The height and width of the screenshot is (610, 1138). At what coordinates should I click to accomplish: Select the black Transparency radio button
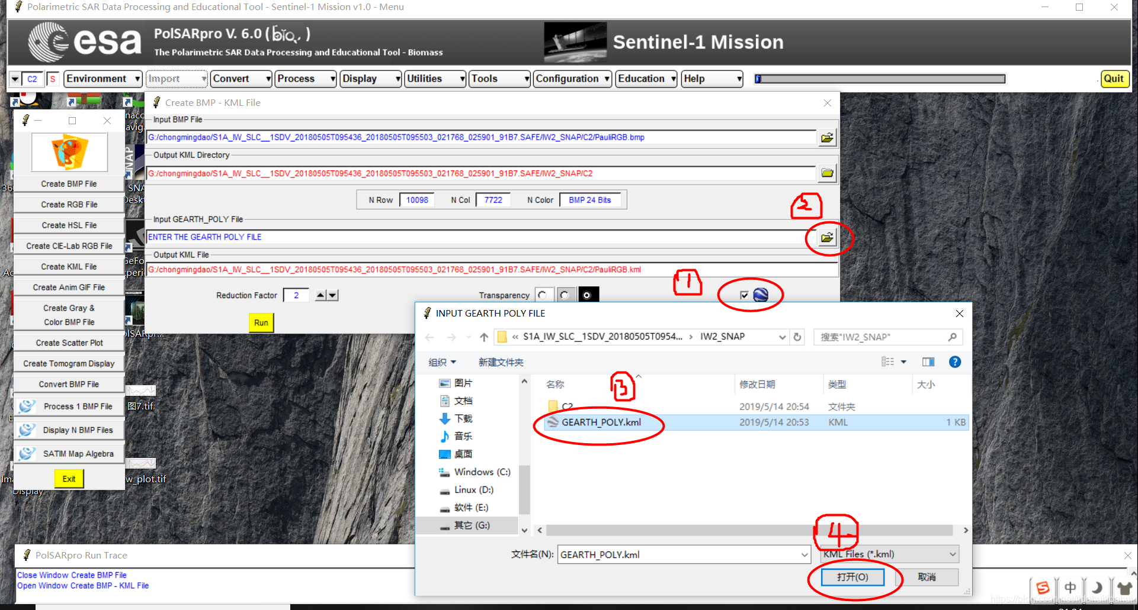tap(587, 295)
